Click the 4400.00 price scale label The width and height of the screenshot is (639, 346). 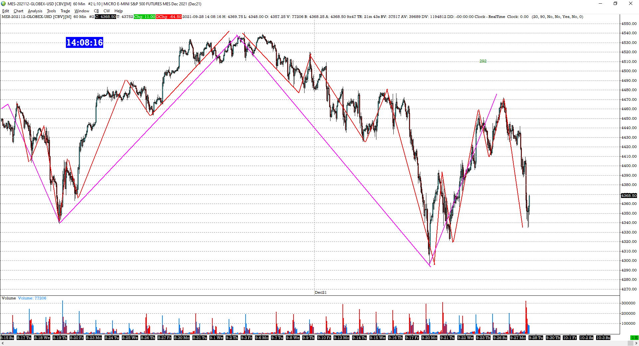pyautogui.click(x=629, y=166)
